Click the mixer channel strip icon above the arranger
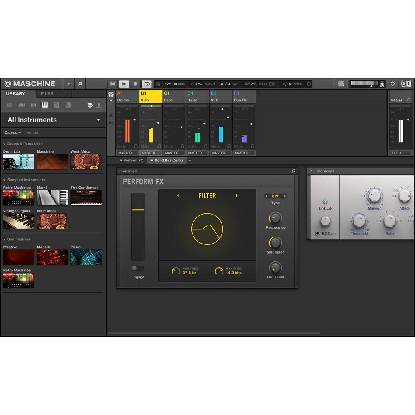 click(111, 94)
